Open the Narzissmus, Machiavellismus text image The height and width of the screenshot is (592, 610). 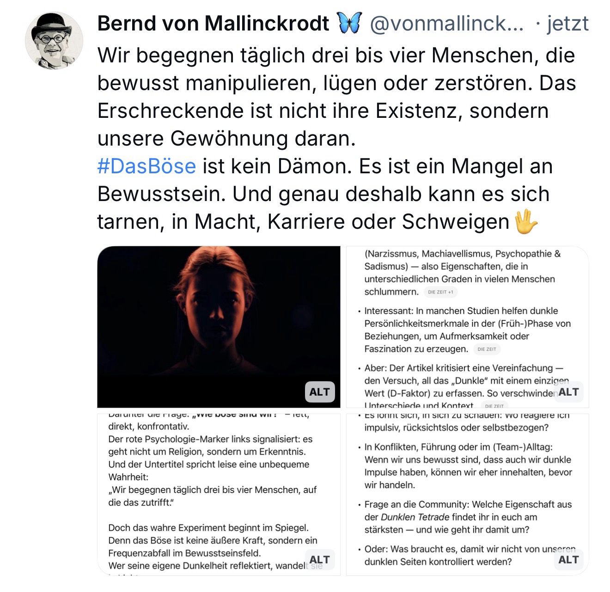point(467,319)
